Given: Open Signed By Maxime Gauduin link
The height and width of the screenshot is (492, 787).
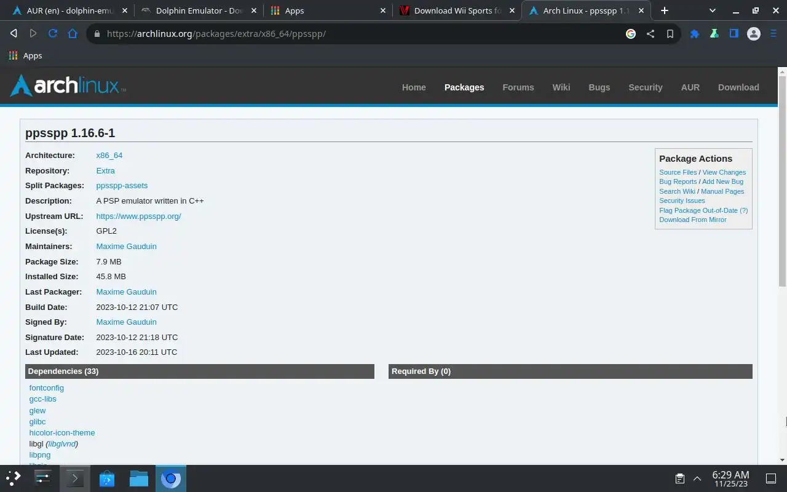Looking at the screenshot, I should (x=126, y=322).
